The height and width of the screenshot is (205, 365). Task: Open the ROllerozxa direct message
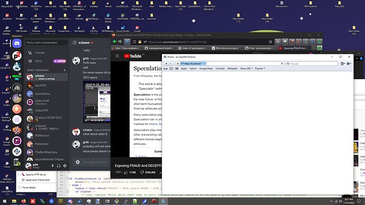(x=47, y=135)
